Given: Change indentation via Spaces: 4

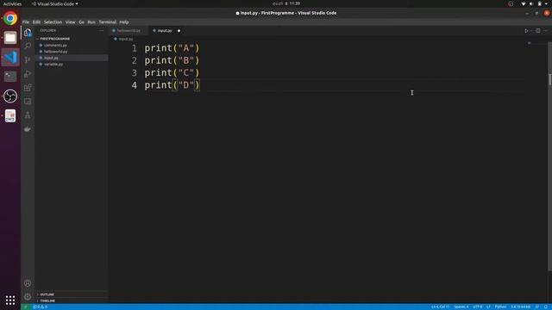Looking at the screenshot, I should point(461,307).
